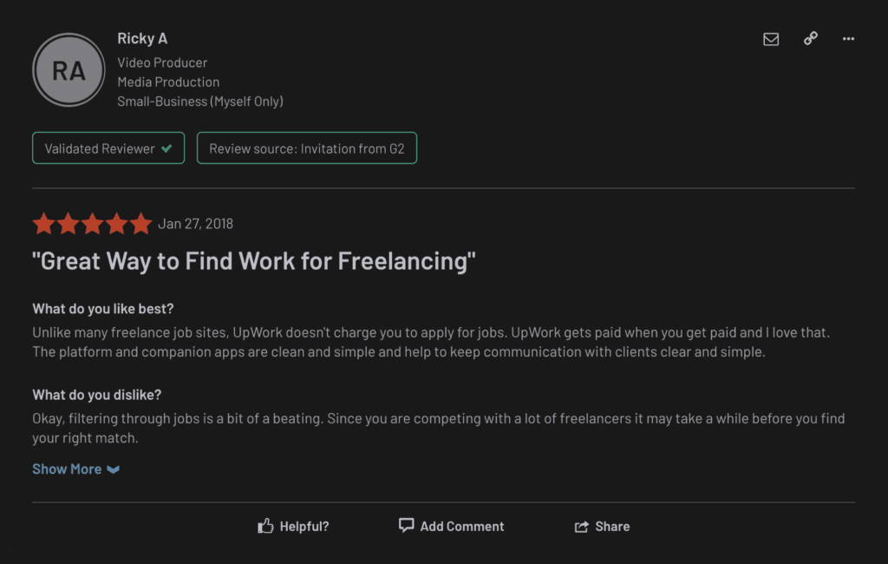Expand review with Show More chevron
This screenshot has width=888, height=564.
point(114,469)
